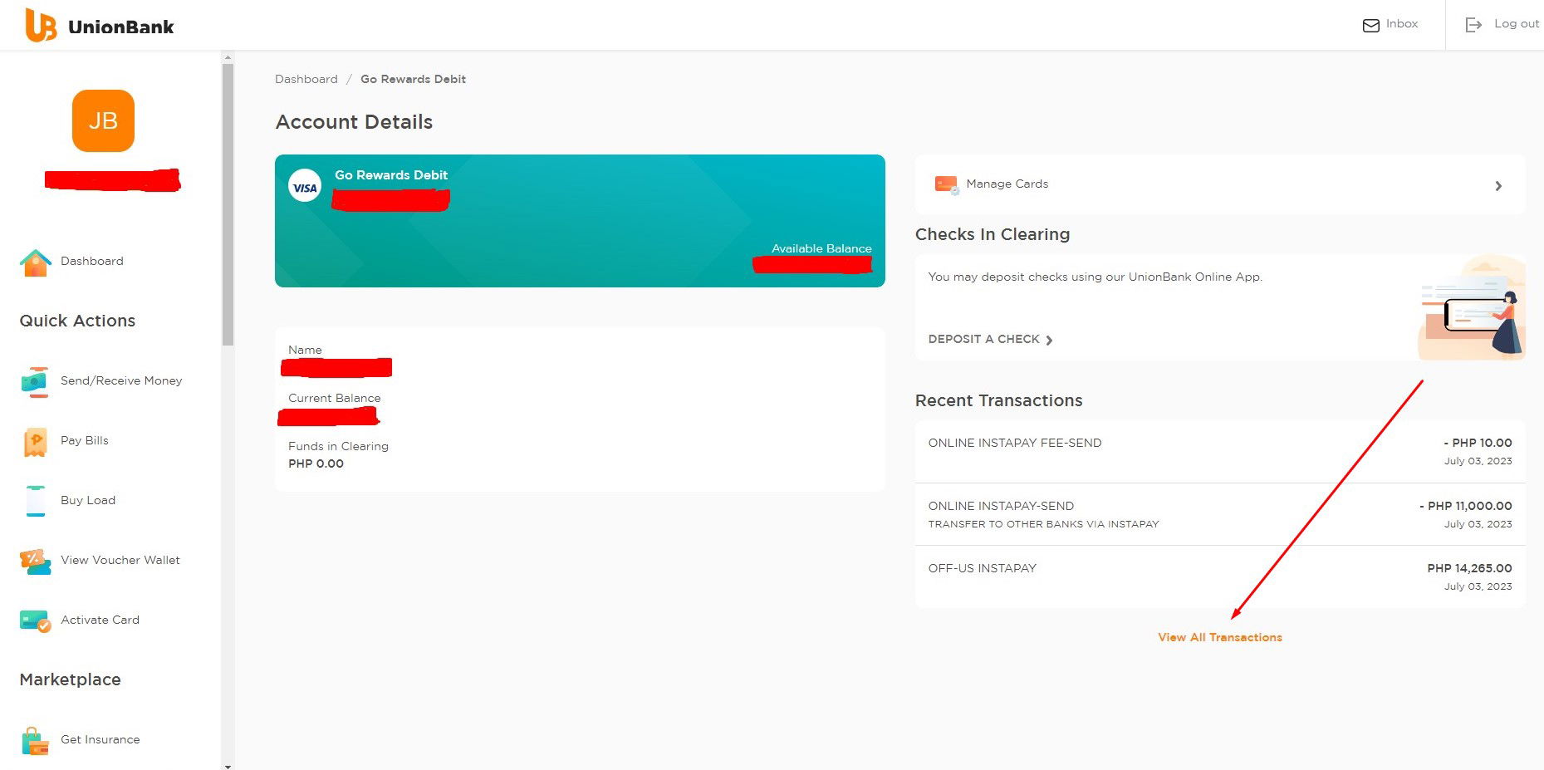The width and height of the screenshot is (1544, 770).
Task: Click the Account Details heading
Action: click(x=354, y=122)
